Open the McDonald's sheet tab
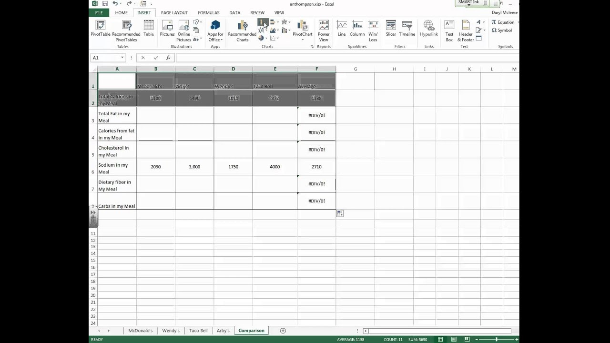This screenshot has width=610, height=343. [x=141, y=331]
